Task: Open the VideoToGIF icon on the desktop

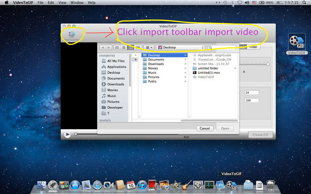Action: (297, 42)
